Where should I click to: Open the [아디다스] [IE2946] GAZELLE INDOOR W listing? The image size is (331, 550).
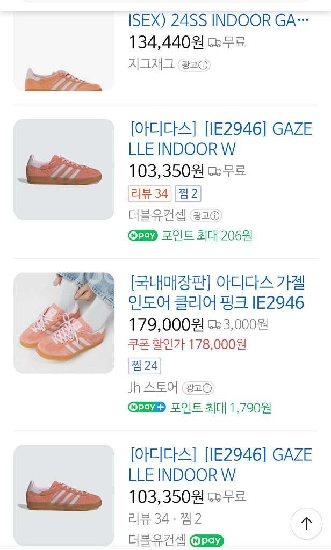click(x=219, y=139)
